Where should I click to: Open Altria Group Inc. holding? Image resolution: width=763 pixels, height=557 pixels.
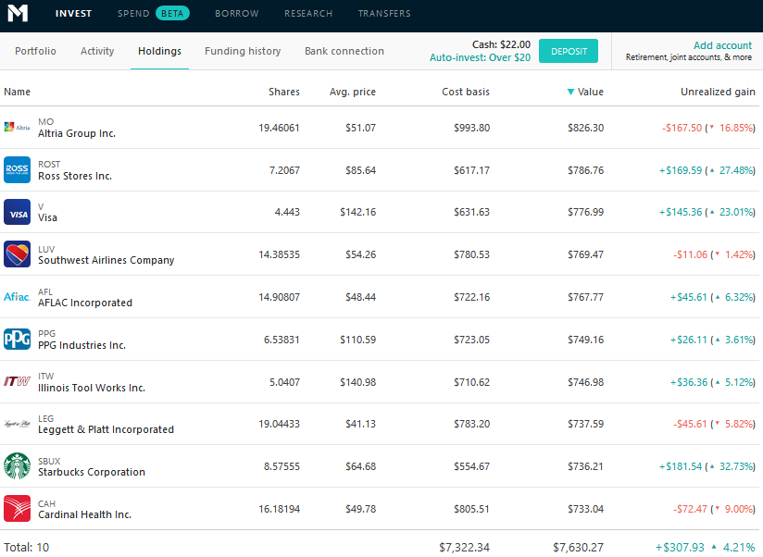coord(77,133)
